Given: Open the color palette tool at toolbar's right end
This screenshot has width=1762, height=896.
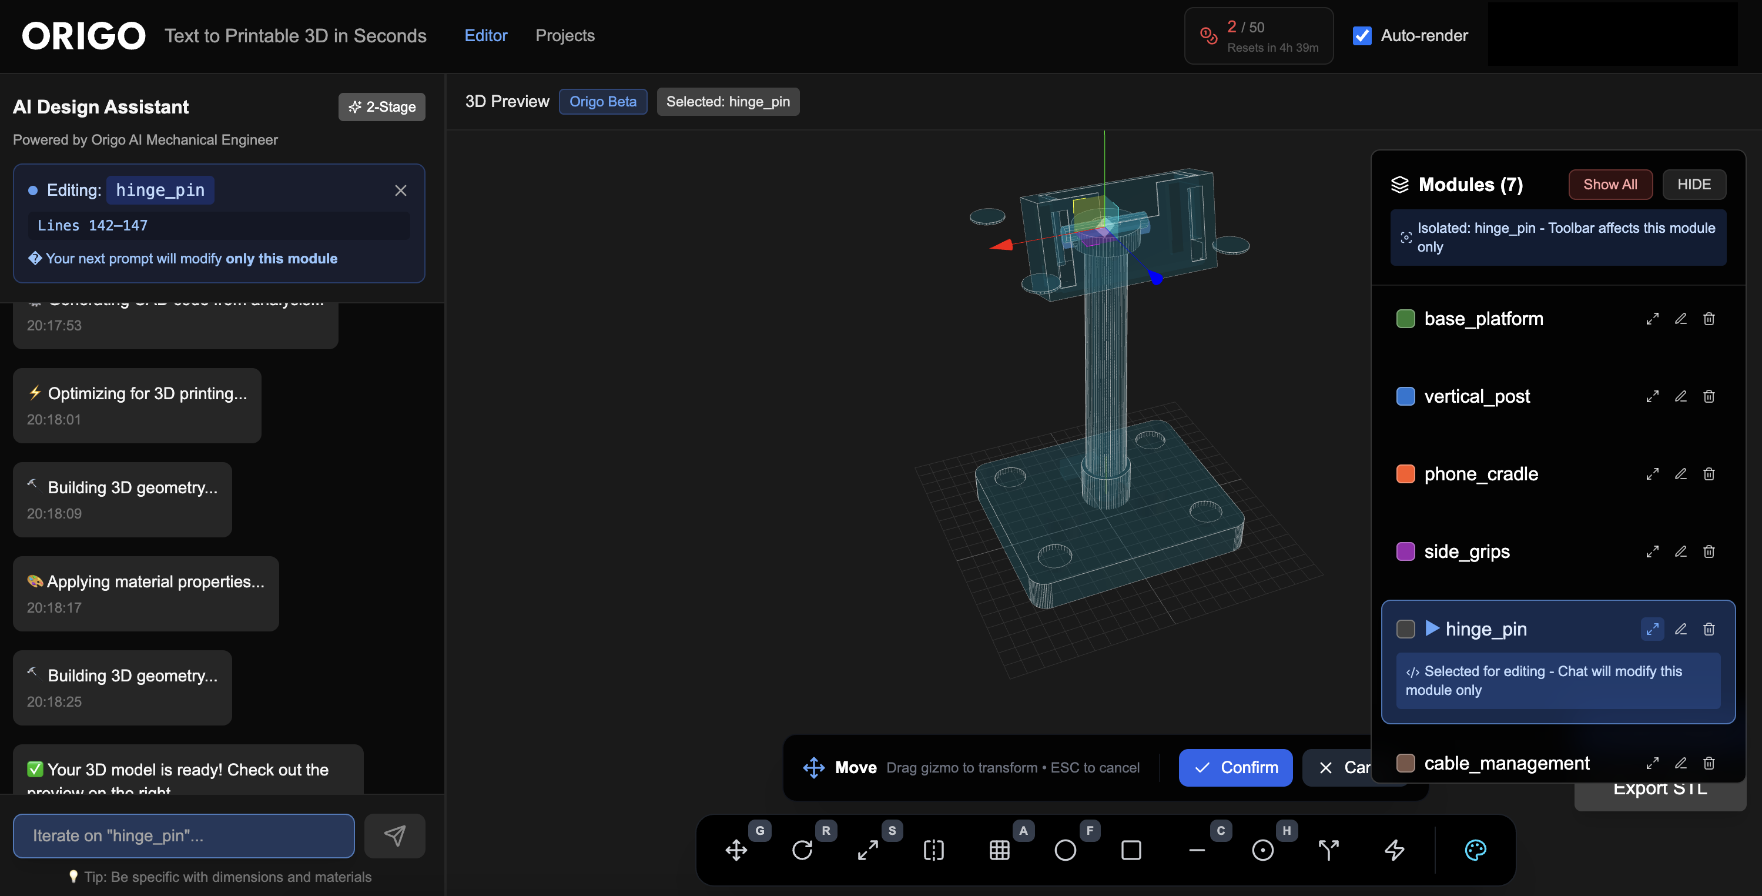Looking at the screenshot, I should click(x=1476, y=850).
